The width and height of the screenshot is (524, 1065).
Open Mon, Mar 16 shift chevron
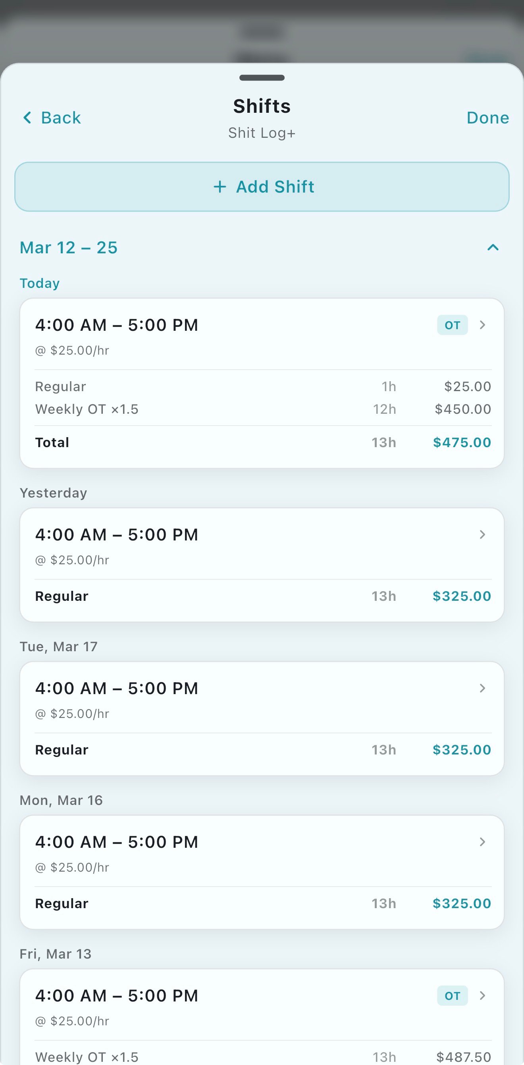tap(482, 842)
